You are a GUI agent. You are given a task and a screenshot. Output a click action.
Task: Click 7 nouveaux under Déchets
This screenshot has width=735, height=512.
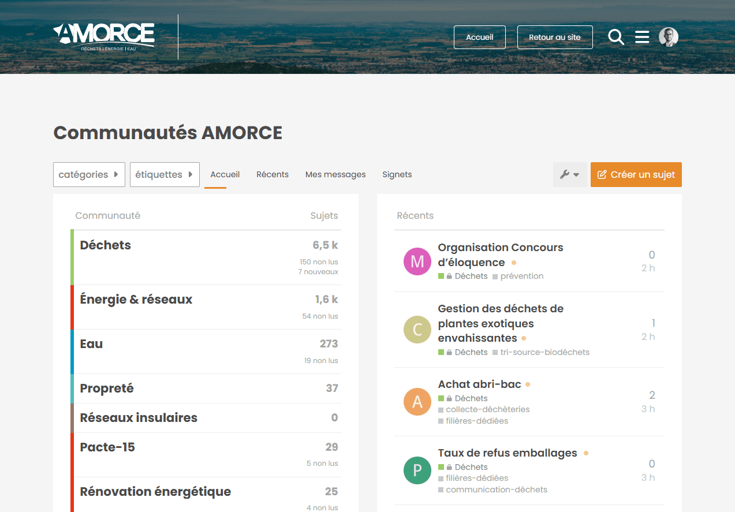pos(318,272)
